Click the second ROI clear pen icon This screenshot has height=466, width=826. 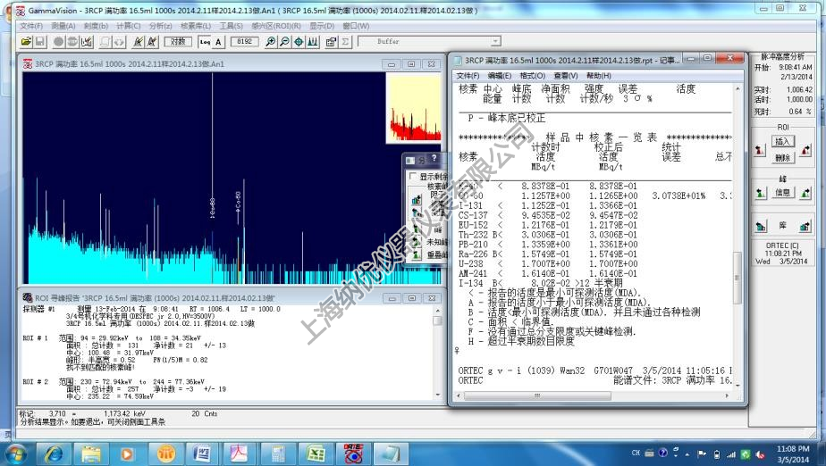click(152, 42)
